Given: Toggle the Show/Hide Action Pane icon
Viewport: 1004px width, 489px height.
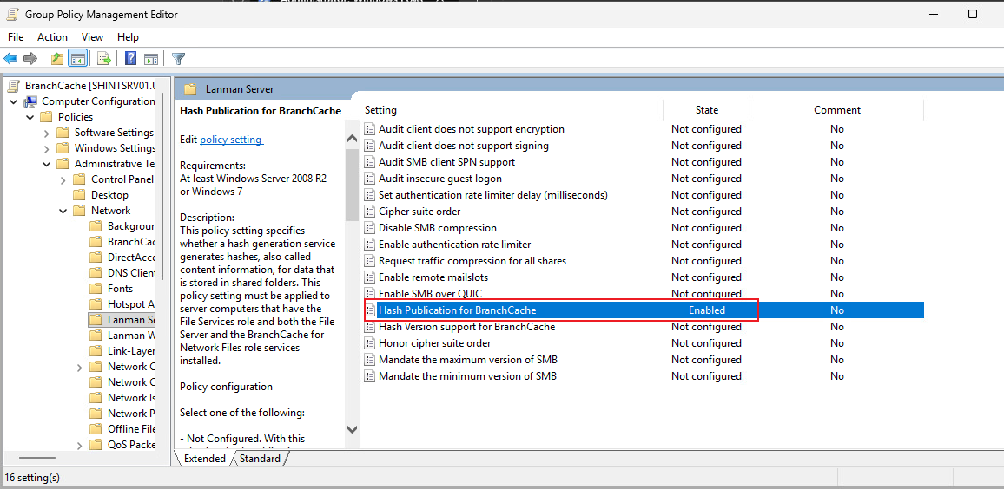Looking at the screenshot, I should coord(151,59).
